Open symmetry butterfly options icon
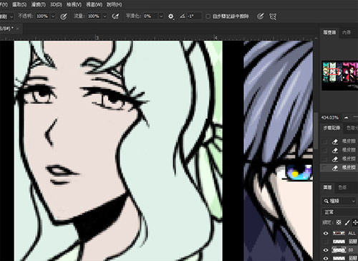This screenshot has height=261, width=358. (x=273, y=16)
